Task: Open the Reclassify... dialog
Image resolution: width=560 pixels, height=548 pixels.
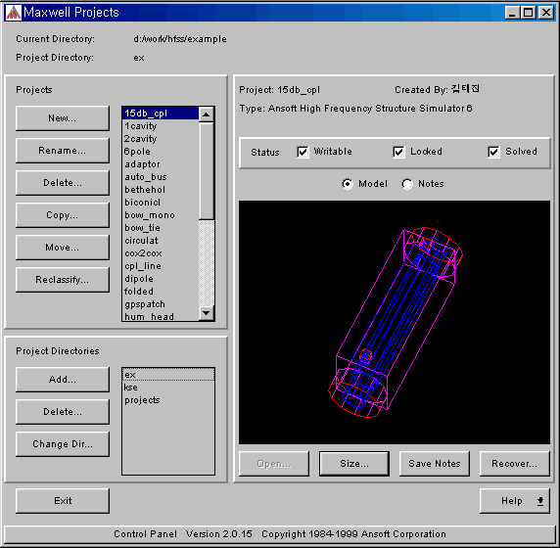Action: tap(63, 280)
